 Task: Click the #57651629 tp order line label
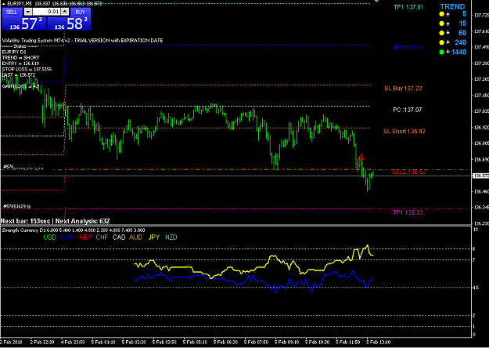tap(17, 206)
